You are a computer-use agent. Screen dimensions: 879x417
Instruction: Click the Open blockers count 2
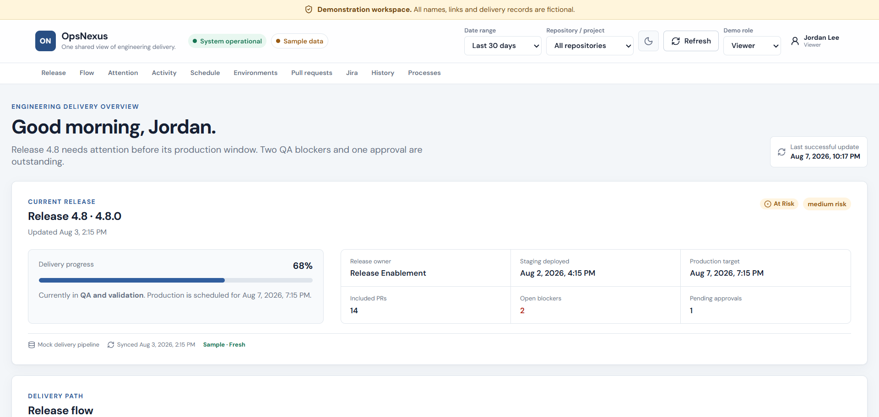click(522, 310)
